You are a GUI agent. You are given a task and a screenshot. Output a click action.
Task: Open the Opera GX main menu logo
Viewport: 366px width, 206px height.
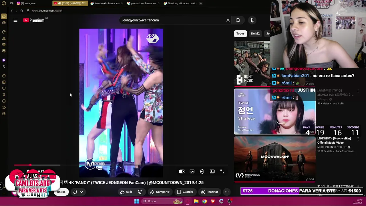(x=4, y=3)
